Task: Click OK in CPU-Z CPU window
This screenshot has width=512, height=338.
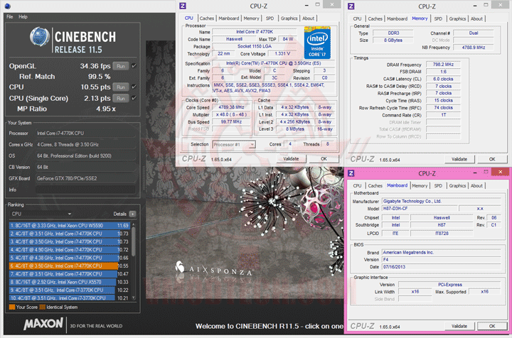Action: (x=324, y=159)
